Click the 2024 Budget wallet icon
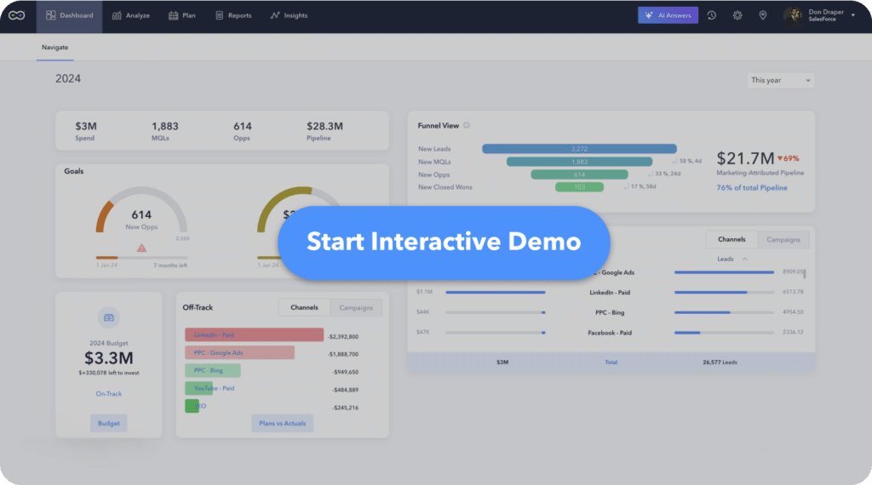Image resolution: width=872 pixels, height=485 pixels. point(109,317)
